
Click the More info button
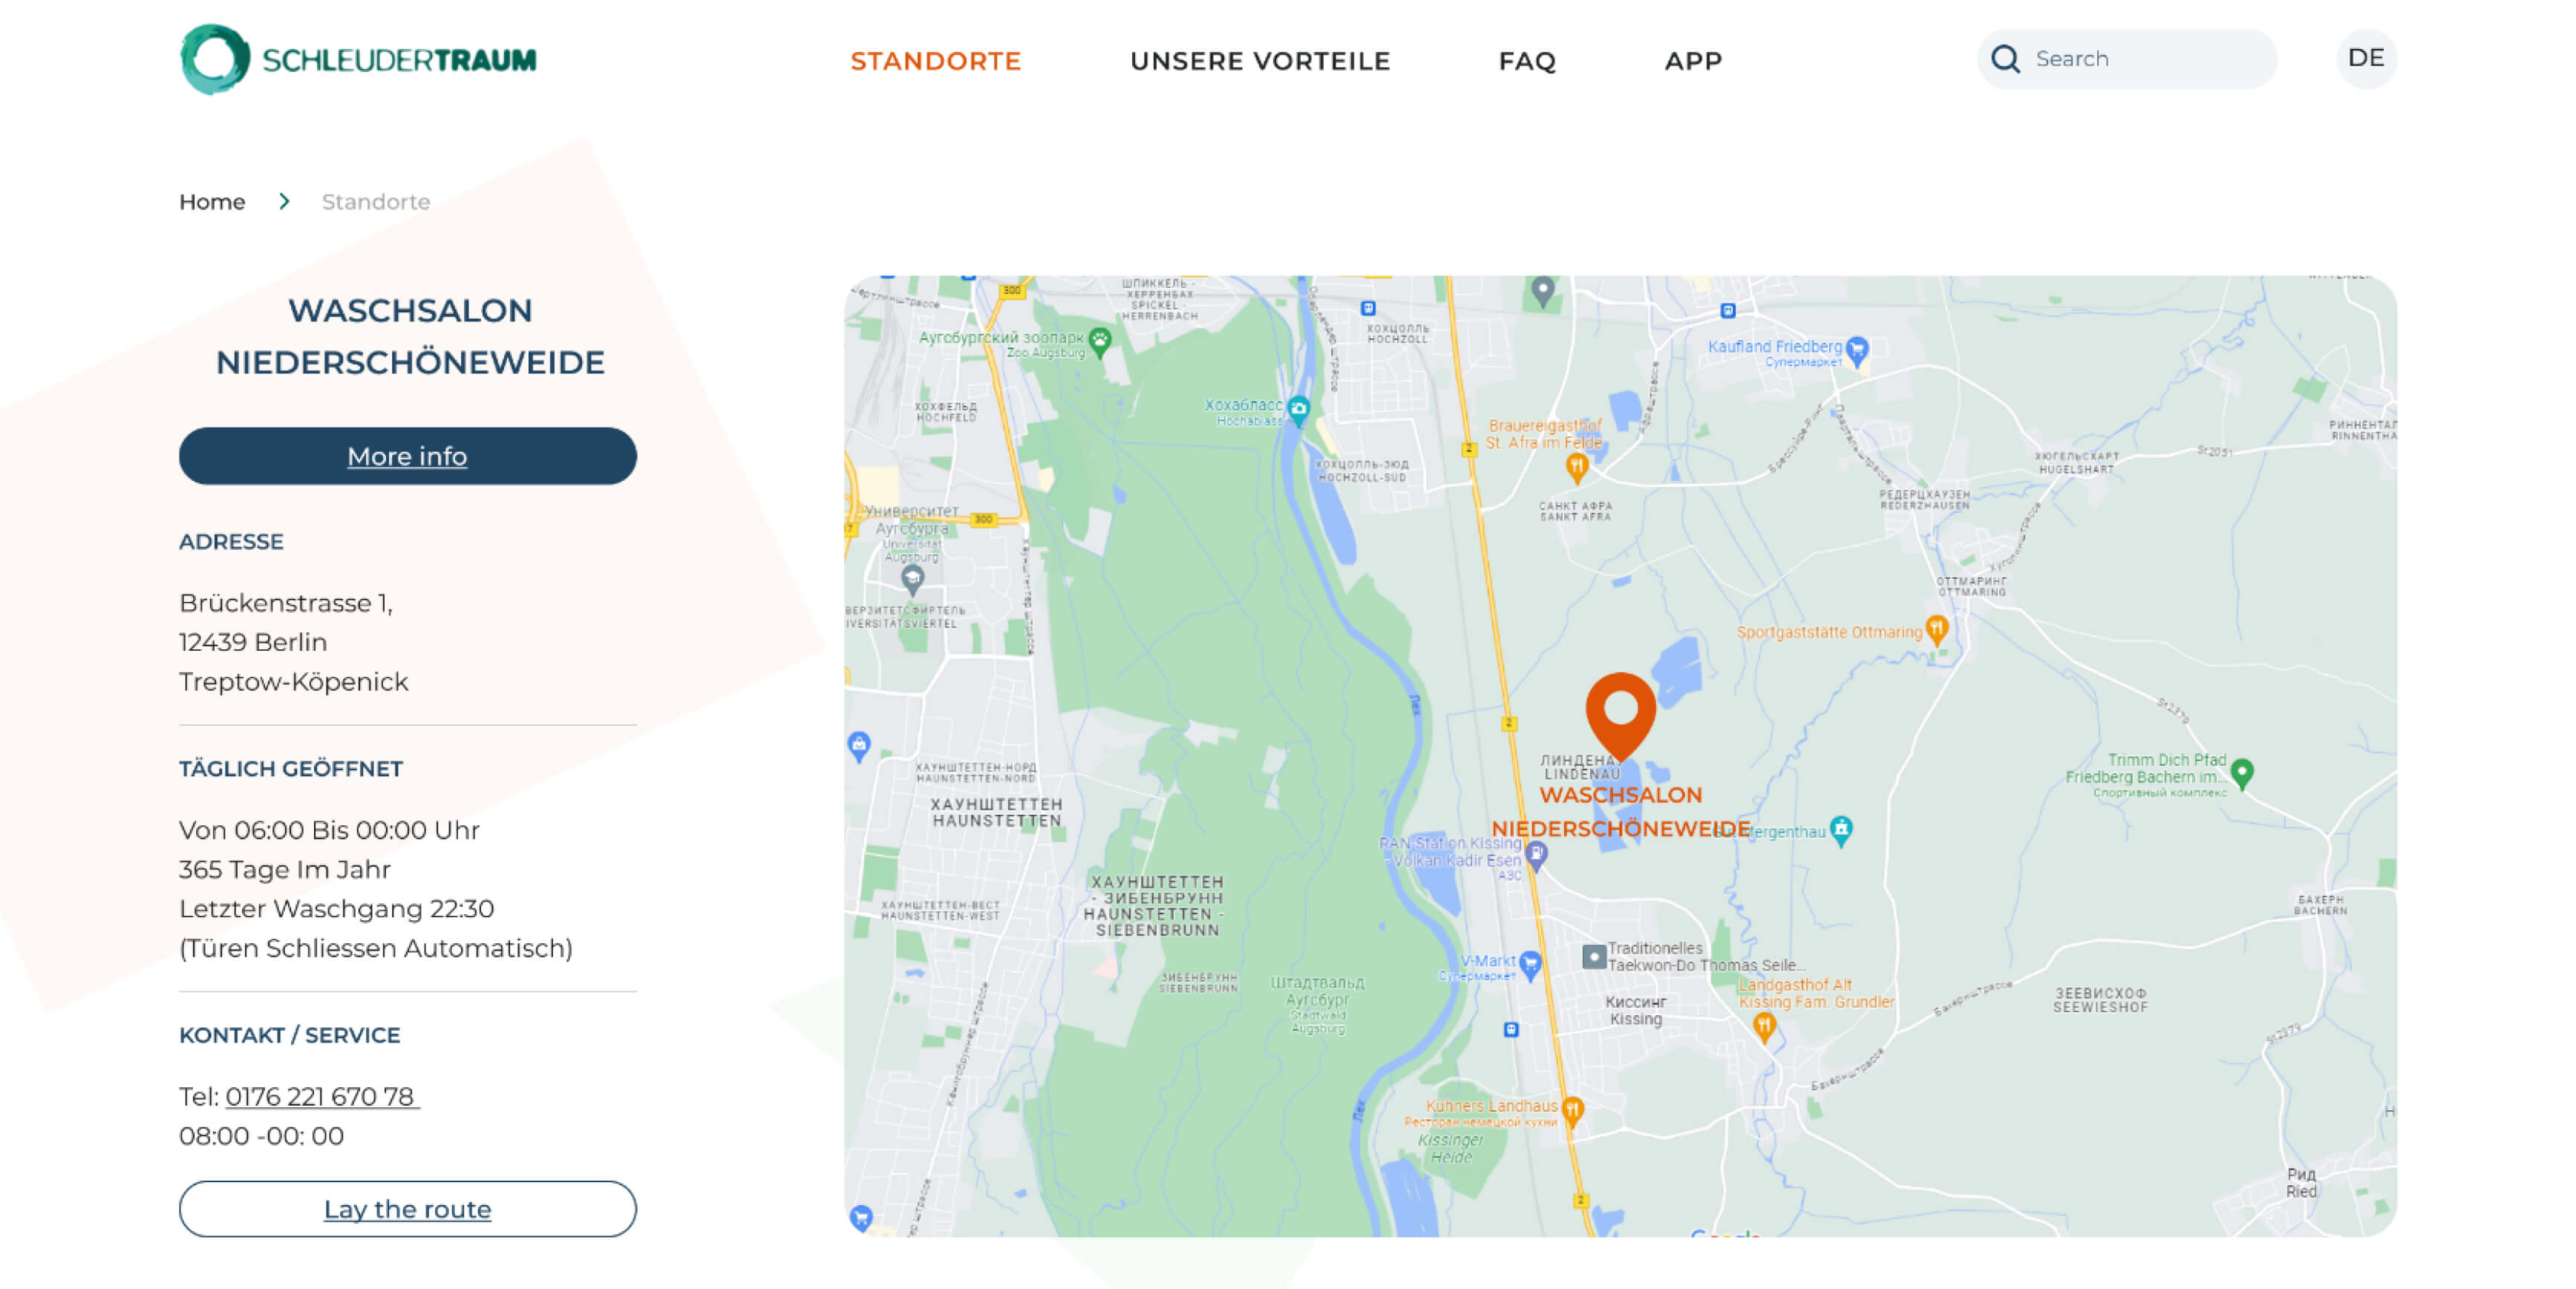(x=407, y=455)
